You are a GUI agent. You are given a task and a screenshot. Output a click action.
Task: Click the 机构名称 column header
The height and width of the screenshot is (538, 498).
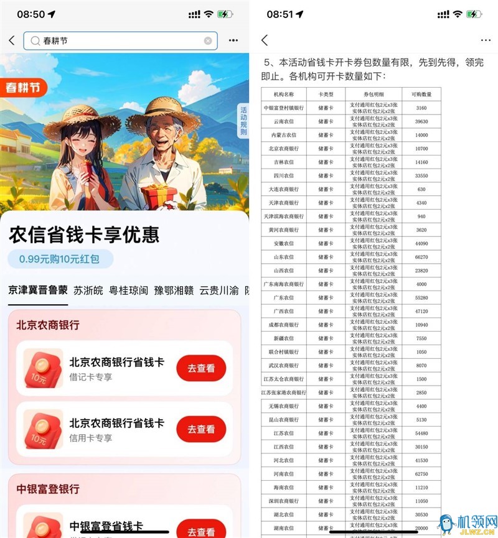(x=284, y=95)
